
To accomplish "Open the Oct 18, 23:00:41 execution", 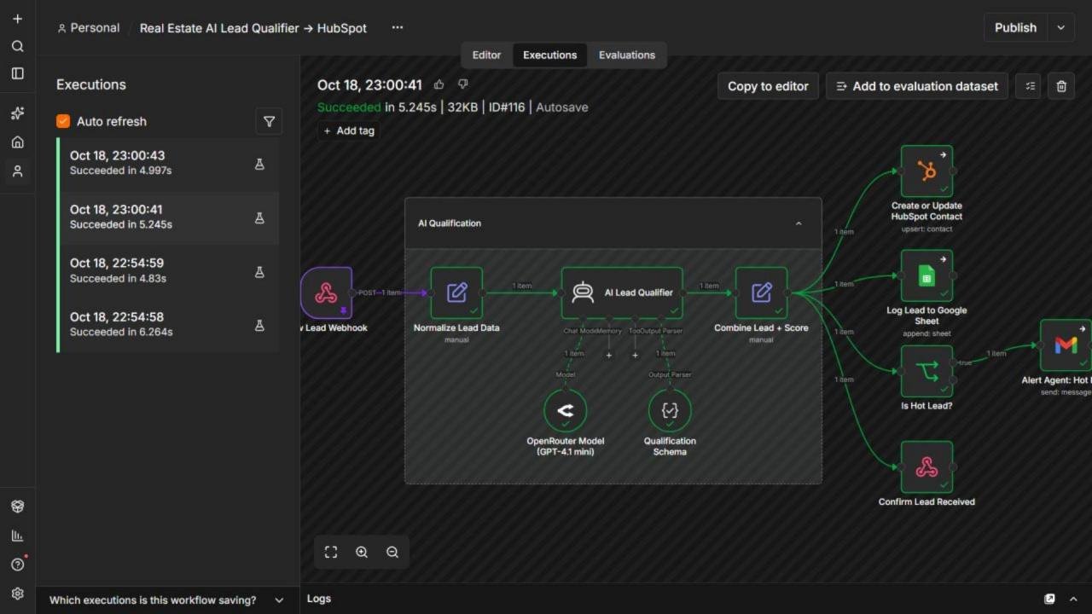I will point(168,217).
